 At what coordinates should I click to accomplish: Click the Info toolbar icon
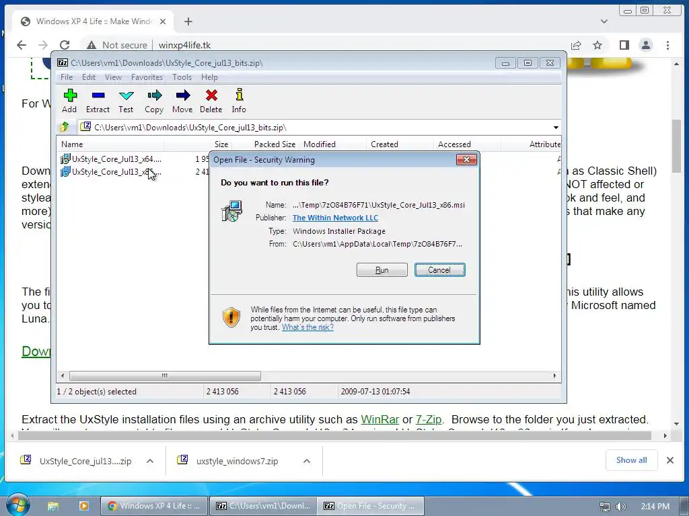[239, 101]
